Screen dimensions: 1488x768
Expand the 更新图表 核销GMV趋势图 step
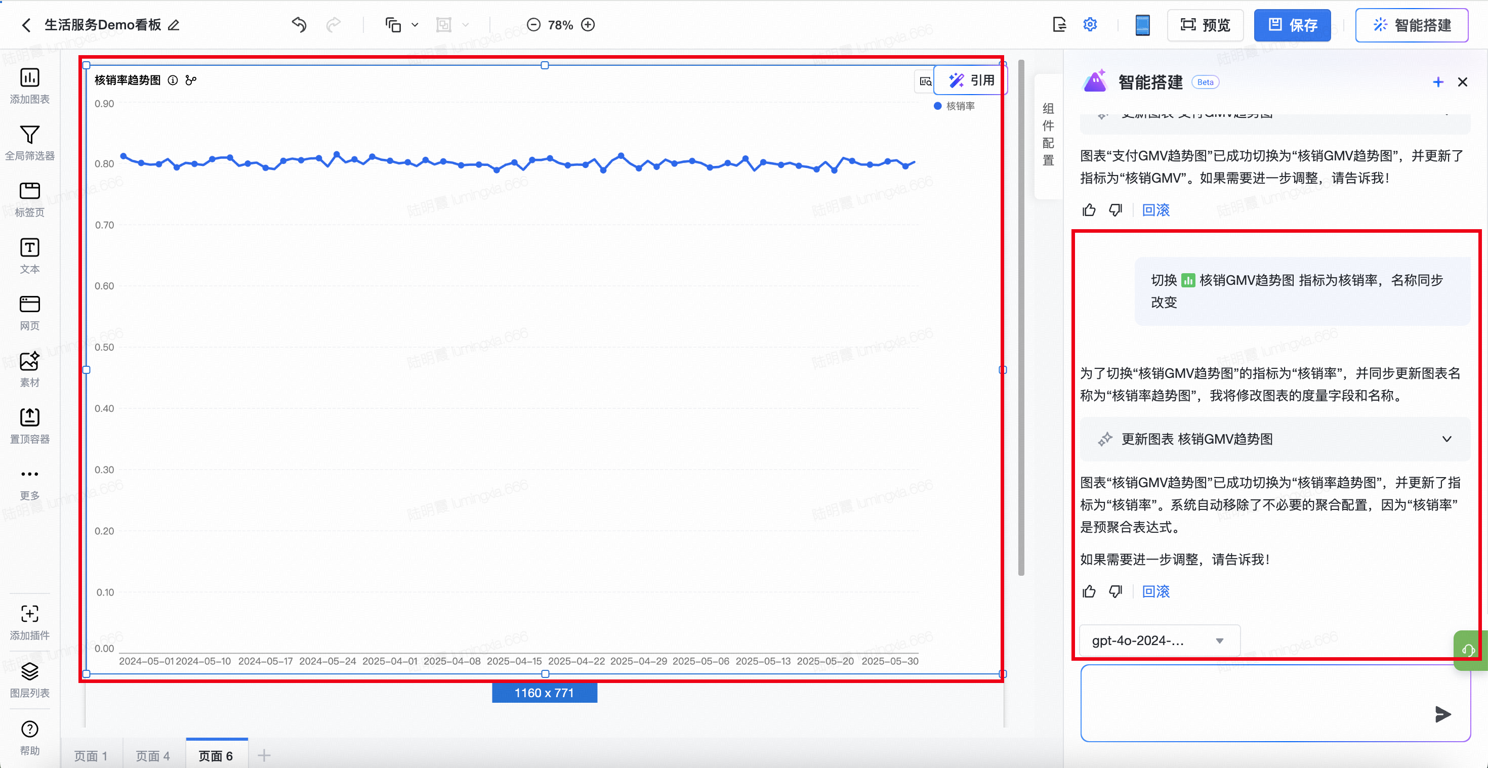(1446, 439)
